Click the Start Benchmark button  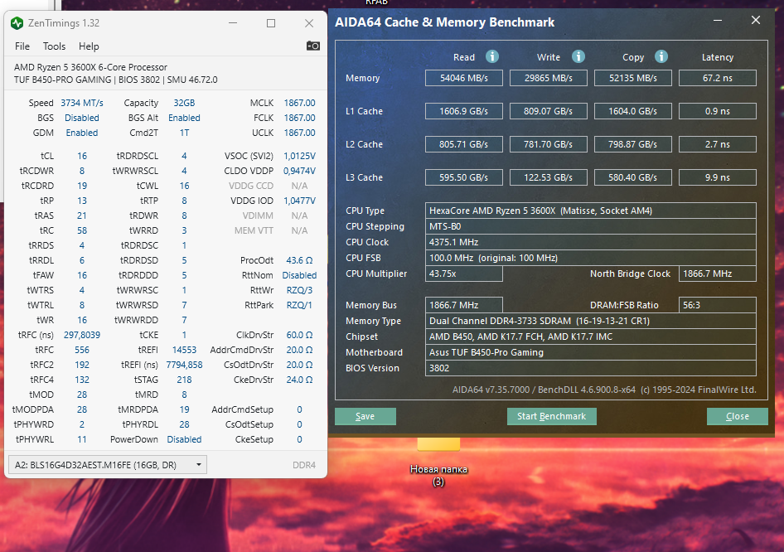click(x=551, y=417)
